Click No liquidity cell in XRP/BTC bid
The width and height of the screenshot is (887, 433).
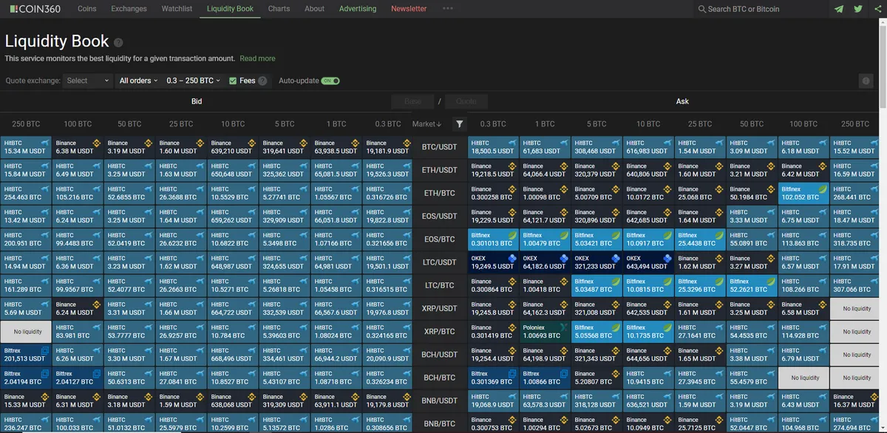(26, 331)
